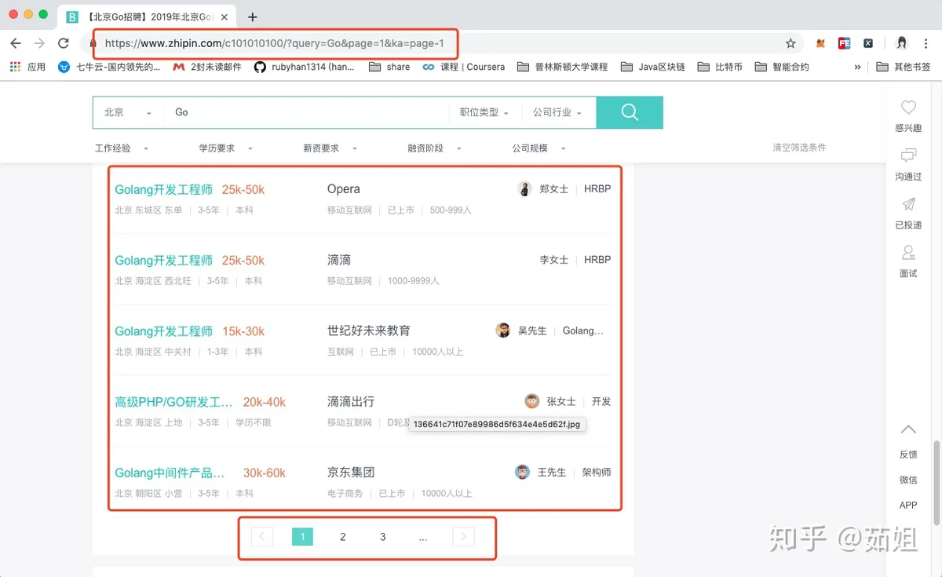Click the search keyword field containing Go
Image resolution: width=942 pixels, height=577 pixels.
[x=306, y=112]
